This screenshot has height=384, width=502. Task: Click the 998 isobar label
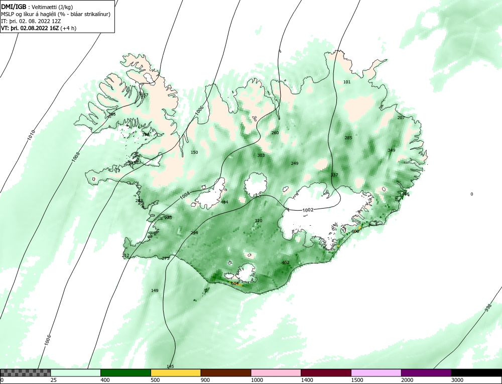point(488,308)
